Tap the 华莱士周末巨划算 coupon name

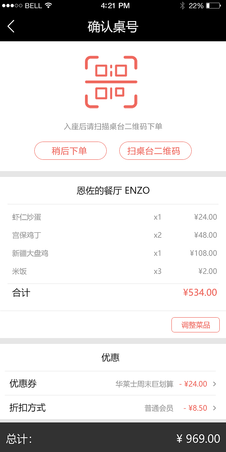pos(144,384)
